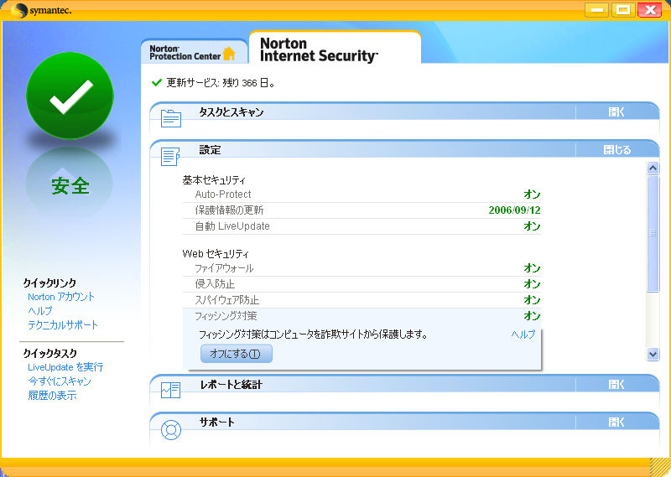Image resolution: width=671 pixels, height=477 pixels.
Task: Click the 安全 status label
Action: 70,185
